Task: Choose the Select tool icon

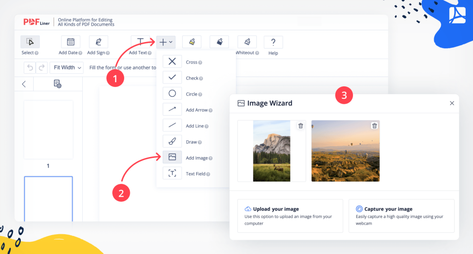Action: [30, 42]
